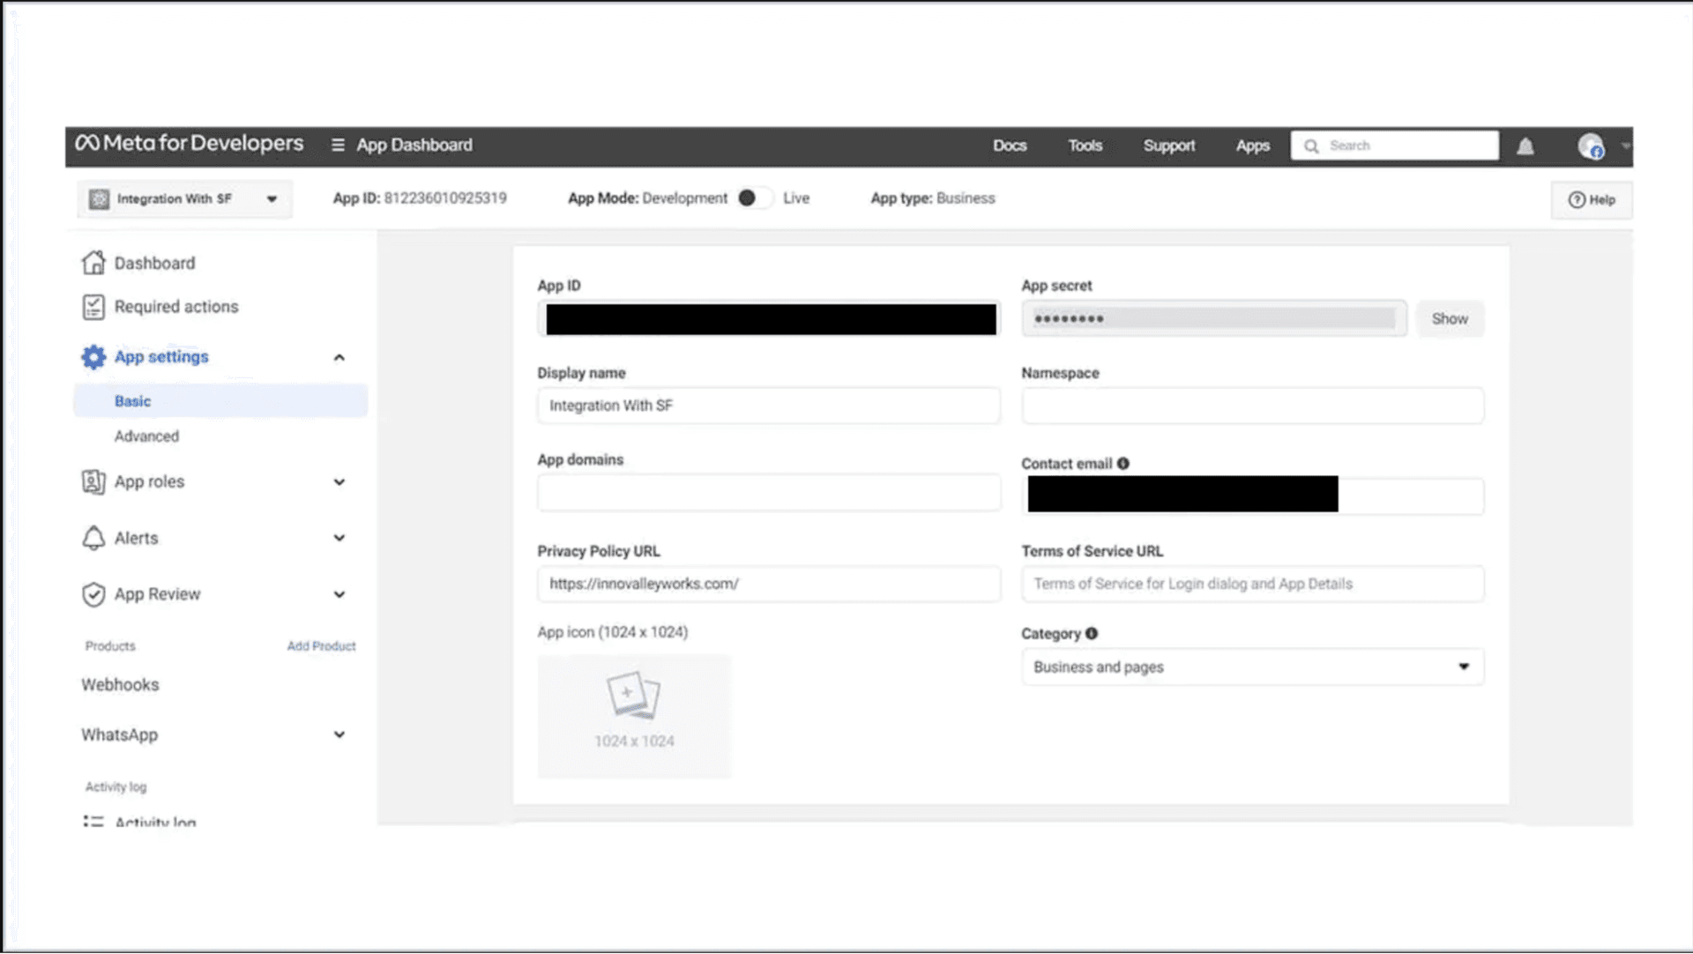Open the Category dropdown
The height and width of the screenshot is (954, 1693).
coord(1252,667)
